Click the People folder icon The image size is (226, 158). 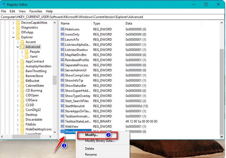point(26,52)
